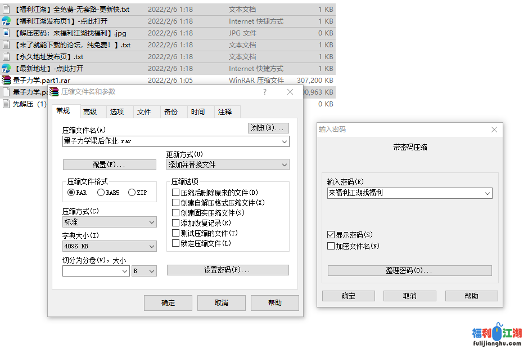Uncheck the 显示密码 checkbox
528x352 pixels.
(x=331, y=235)
